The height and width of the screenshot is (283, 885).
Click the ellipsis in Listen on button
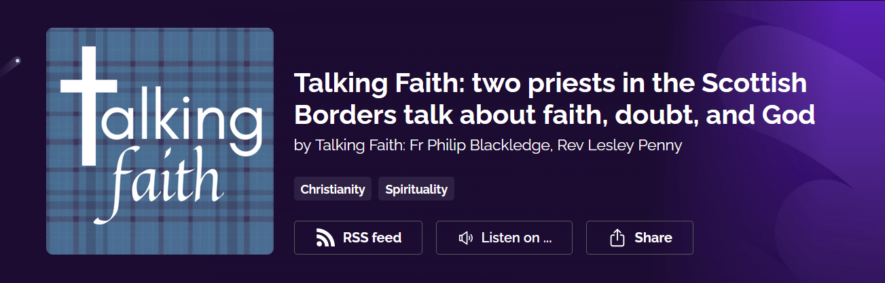tap(547, 240)
